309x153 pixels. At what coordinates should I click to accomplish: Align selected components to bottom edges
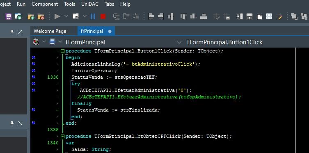coord(194,16)
